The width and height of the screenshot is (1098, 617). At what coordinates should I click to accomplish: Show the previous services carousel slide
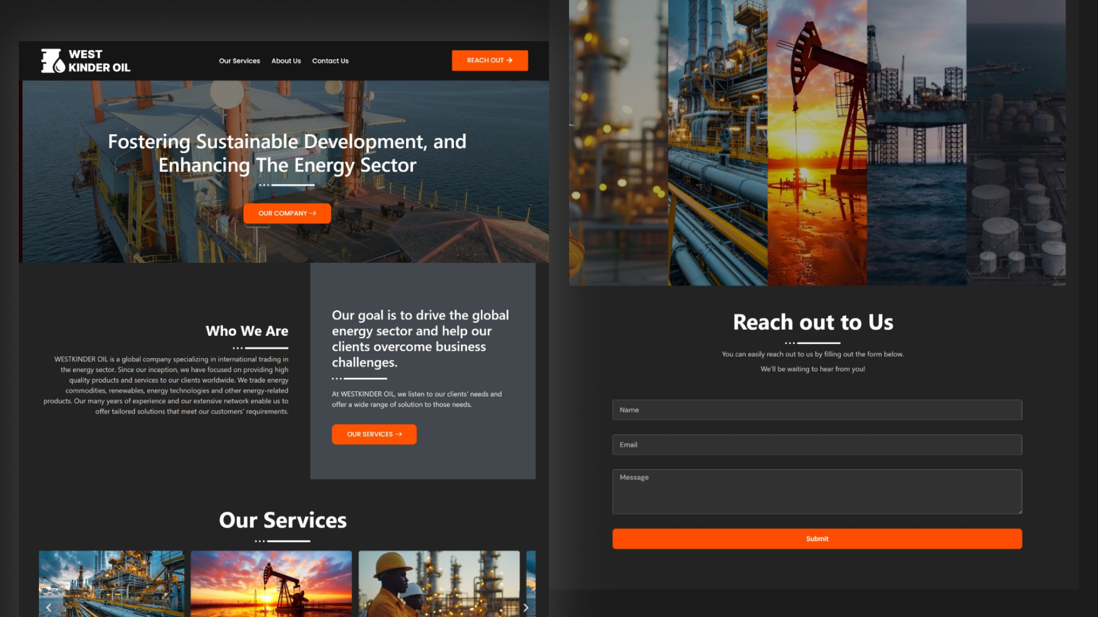tap(49, 607)
